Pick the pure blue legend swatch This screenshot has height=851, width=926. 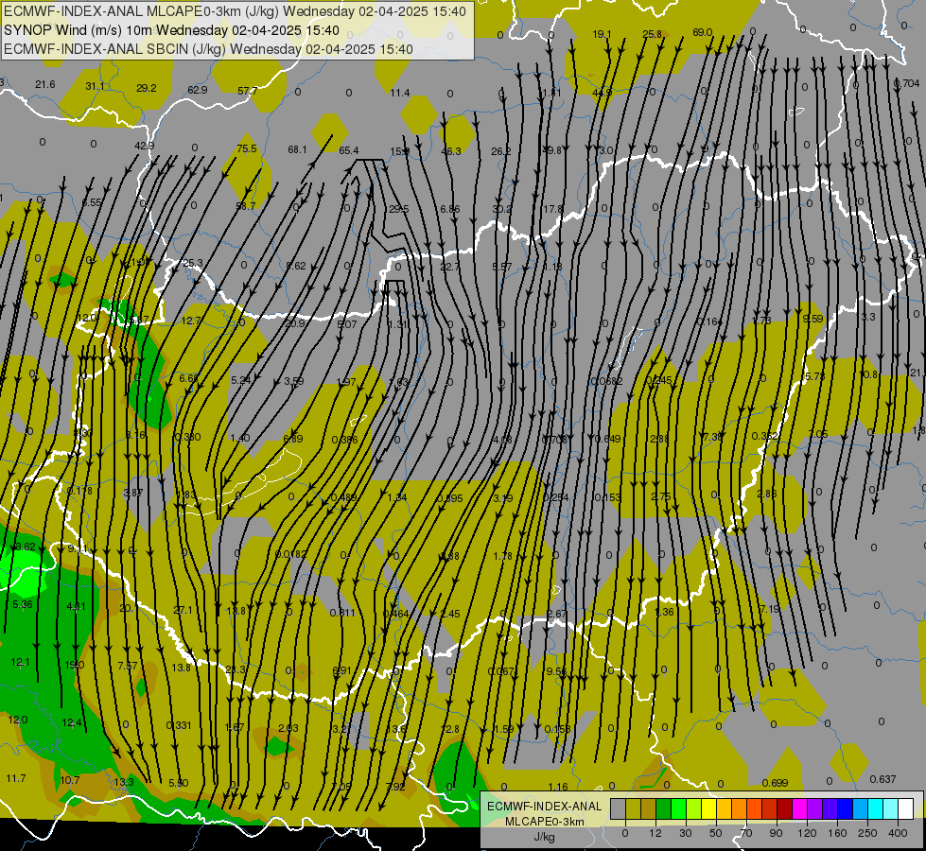pyautogui.click(x=845, y=809)
